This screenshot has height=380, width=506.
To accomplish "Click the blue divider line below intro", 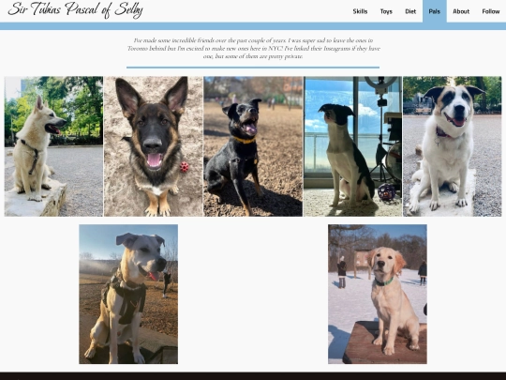I will pos(253,68).
